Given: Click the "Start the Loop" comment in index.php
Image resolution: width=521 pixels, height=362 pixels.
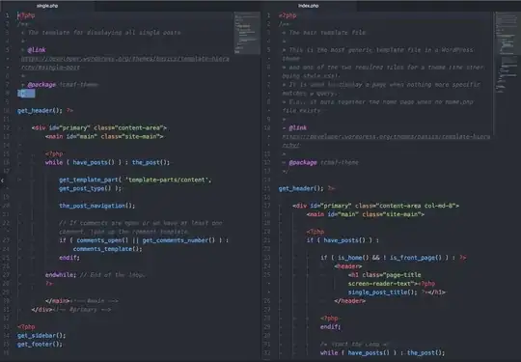Looking at the screenshot, I should (x=354, y=344).
